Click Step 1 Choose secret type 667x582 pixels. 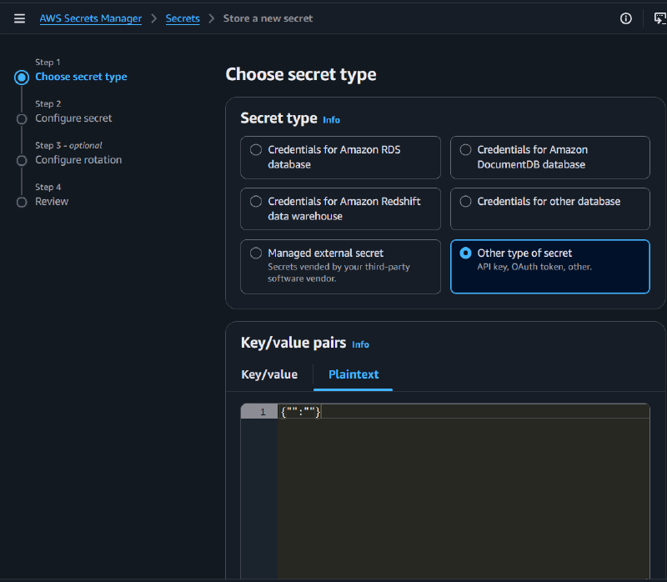coord(81,77)
